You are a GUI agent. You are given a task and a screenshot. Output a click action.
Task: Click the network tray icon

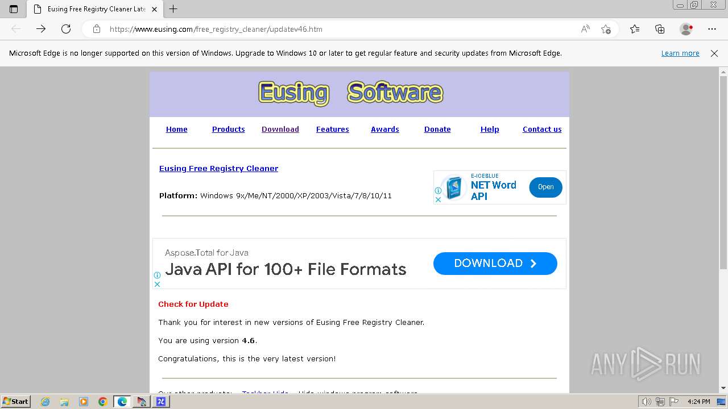(x=660, y=402)
